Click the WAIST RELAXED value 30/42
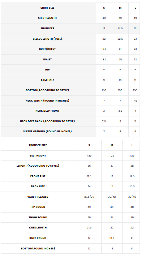This screenshot has width=141, height=257. (112, 197)
